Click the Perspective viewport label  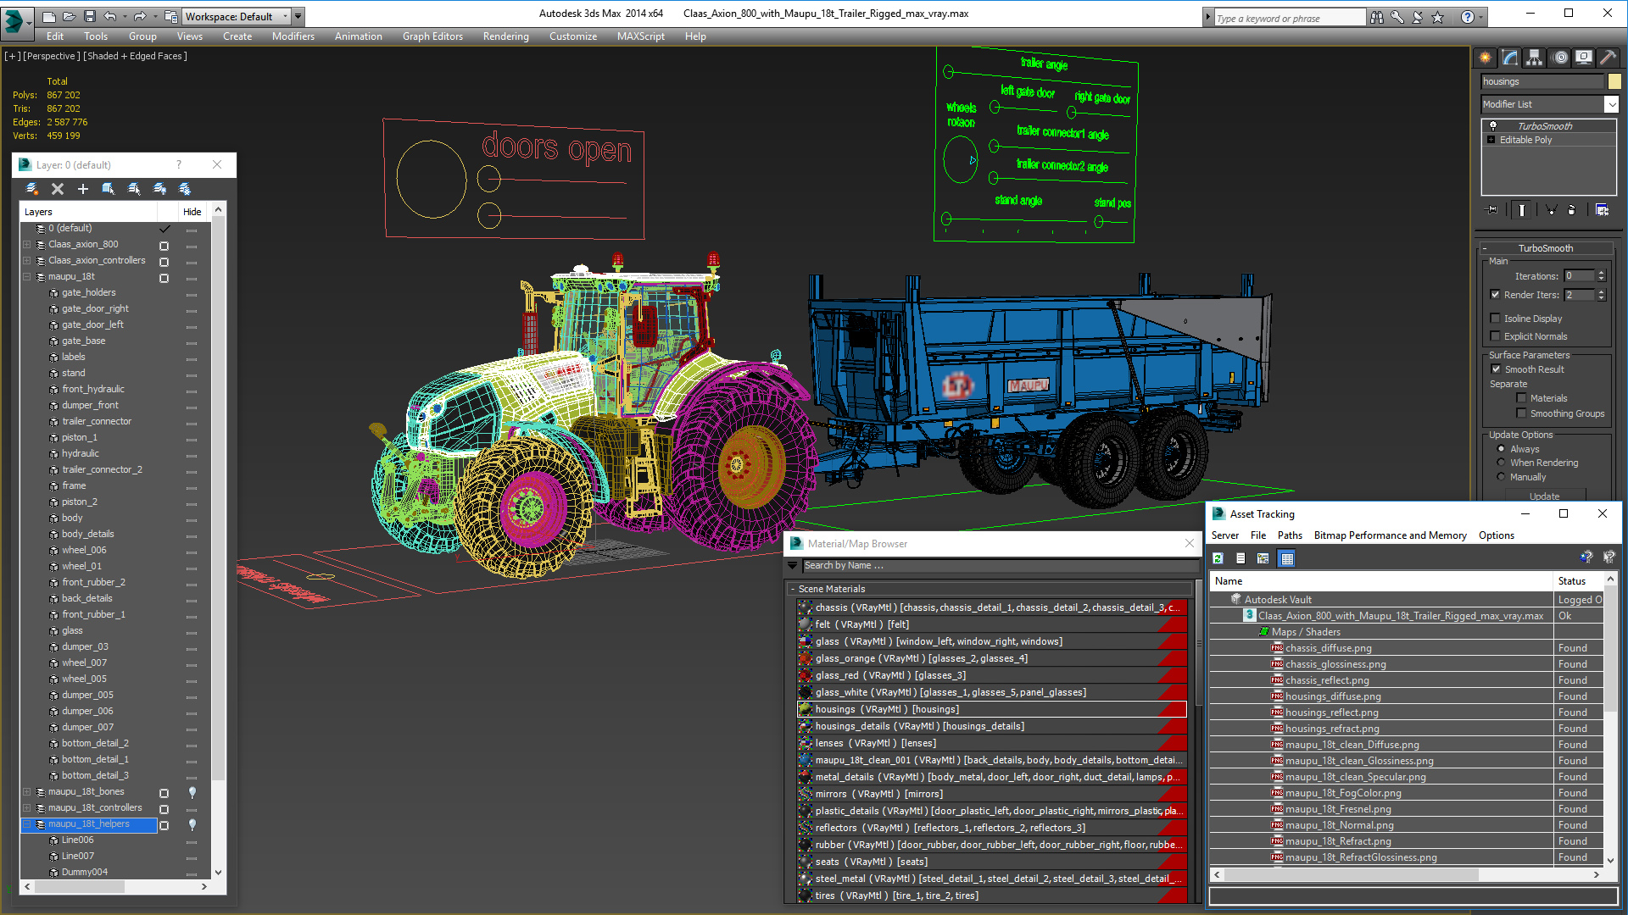click(52, 56)
